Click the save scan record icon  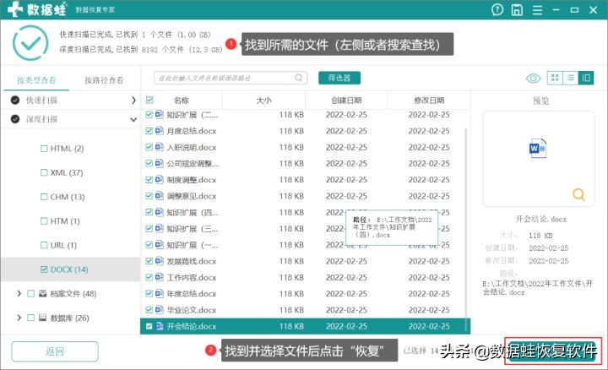[517, 9]
